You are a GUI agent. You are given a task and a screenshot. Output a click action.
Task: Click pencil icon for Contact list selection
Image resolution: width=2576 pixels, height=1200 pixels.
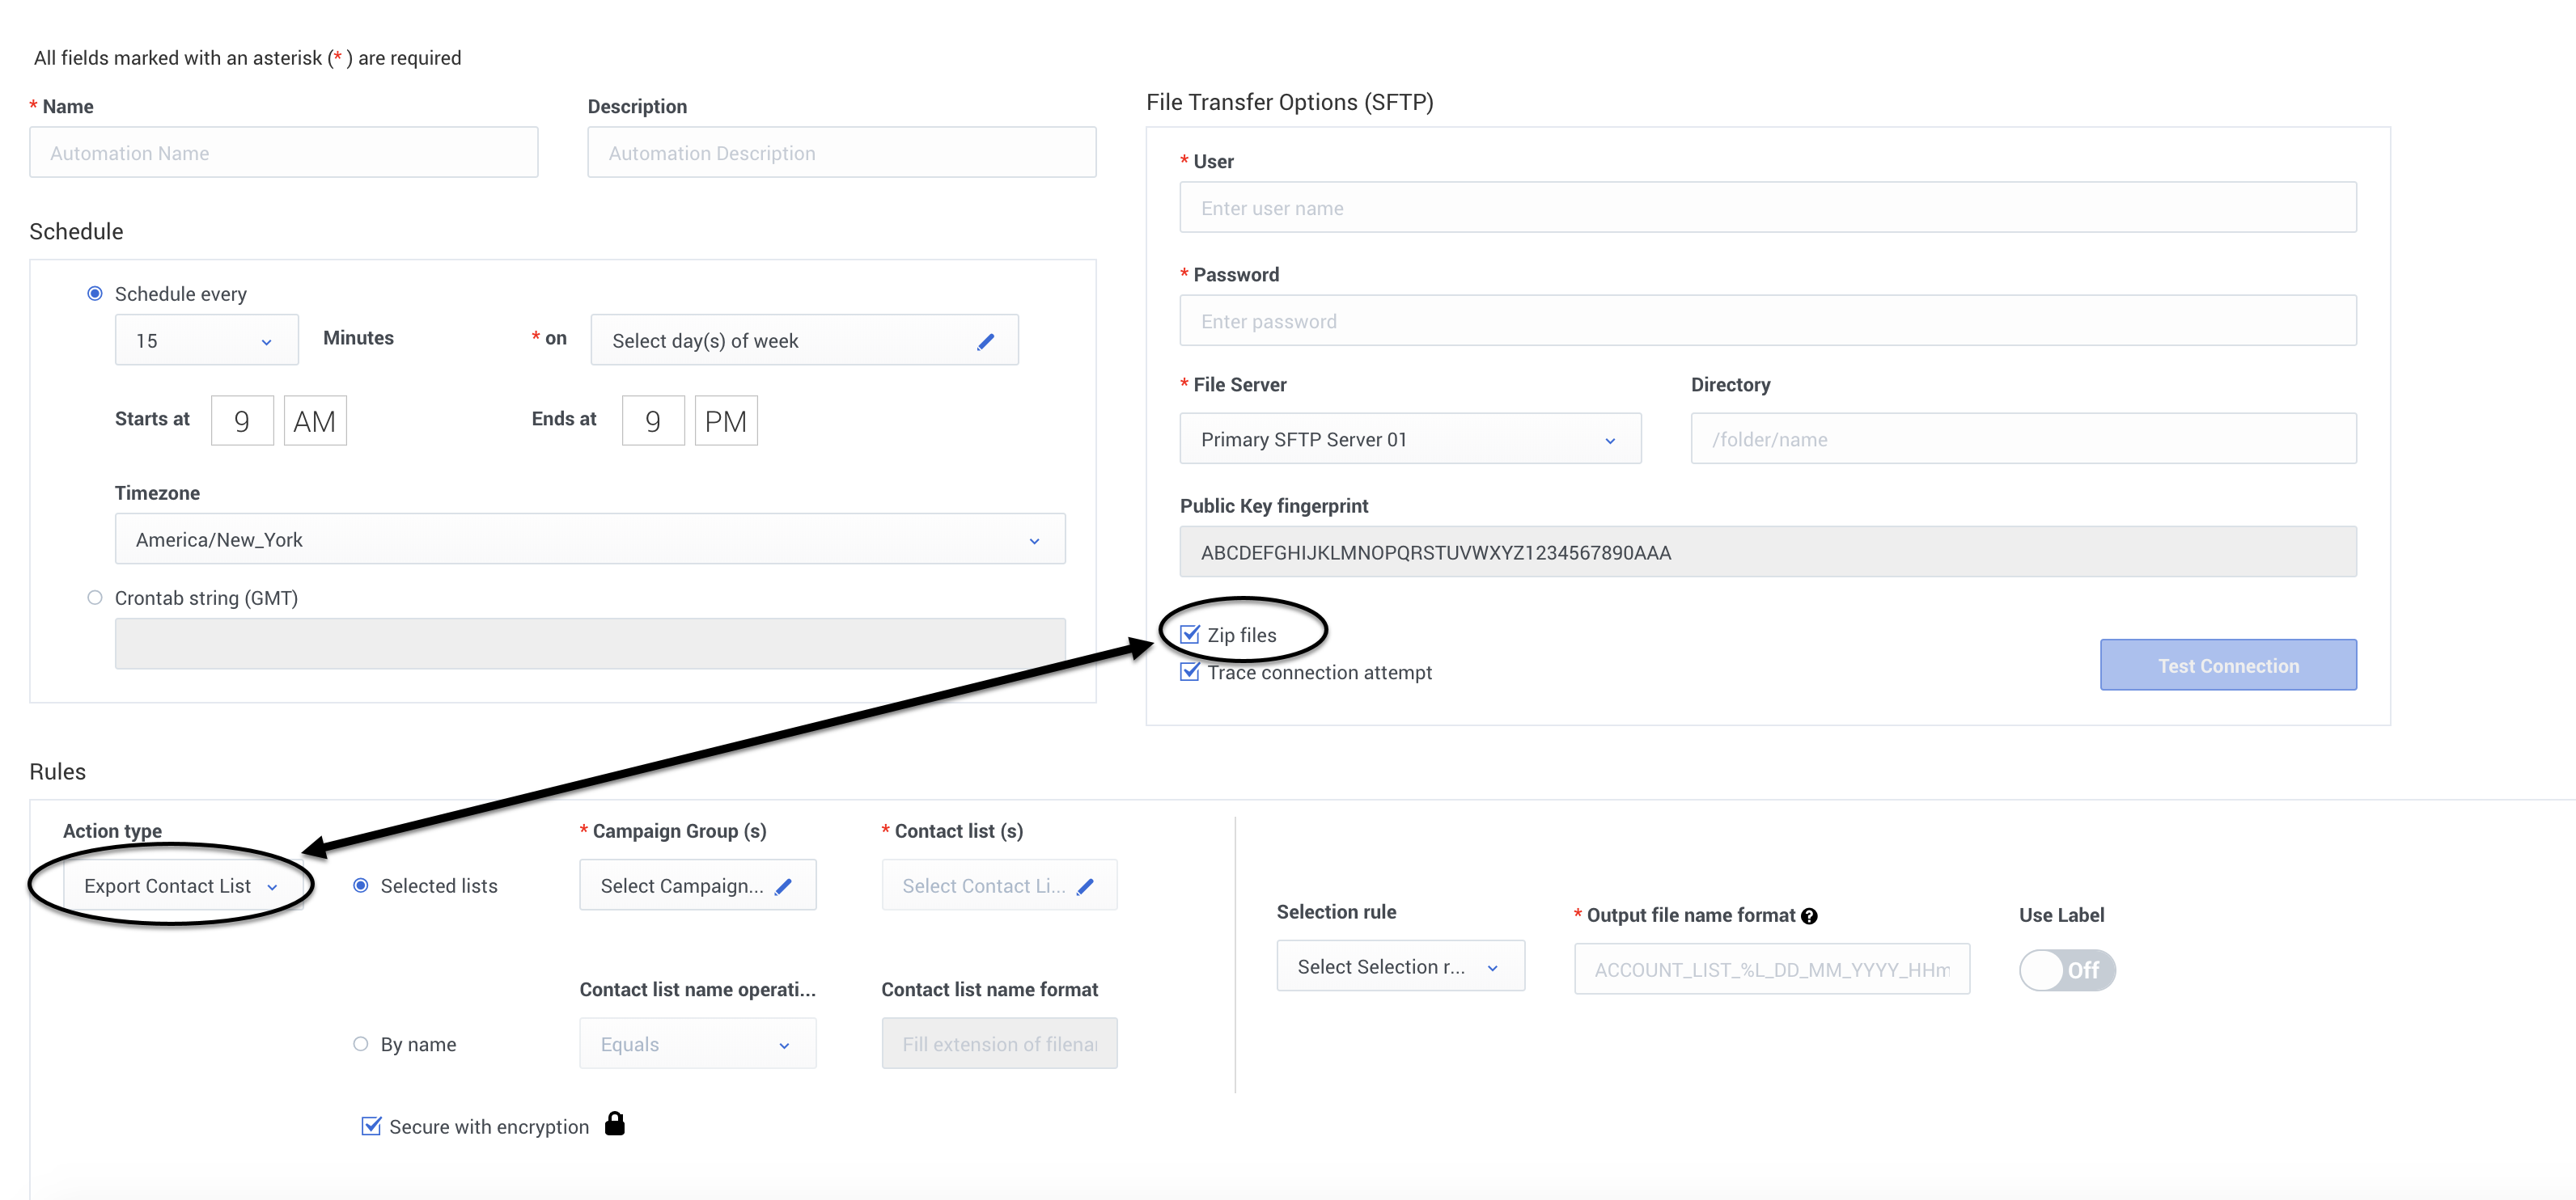tap(1085, 886)
